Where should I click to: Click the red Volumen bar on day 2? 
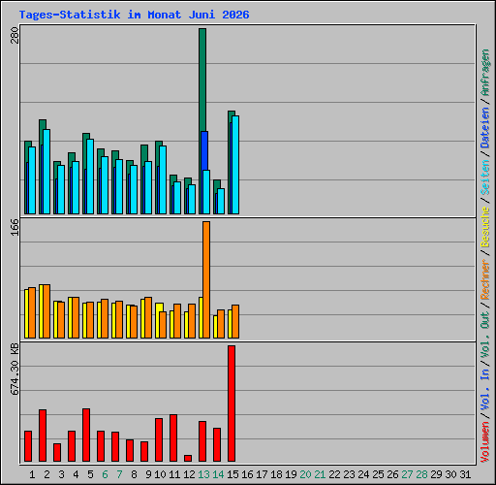[x=43, y=436]
